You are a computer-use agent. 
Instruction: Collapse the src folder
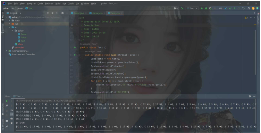click(9, 27)
